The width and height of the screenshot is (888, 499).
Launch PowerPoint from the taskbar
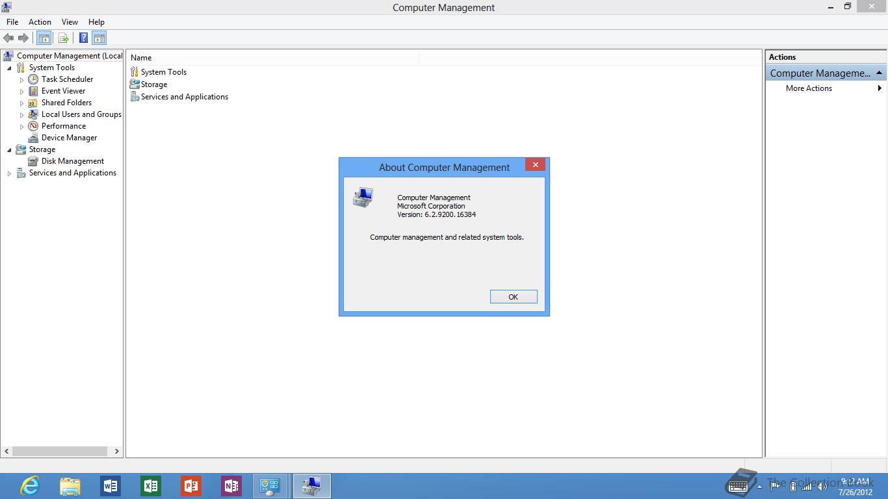(191, 486)
